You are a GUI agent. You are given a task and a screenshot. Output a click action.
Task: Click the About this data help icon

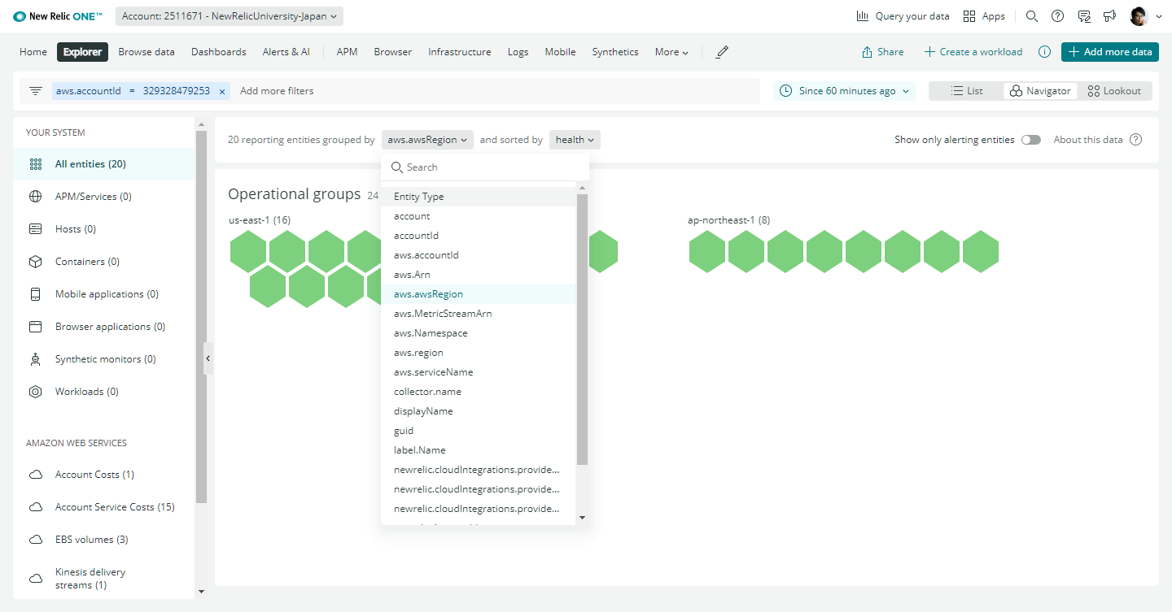[1135, 140]
